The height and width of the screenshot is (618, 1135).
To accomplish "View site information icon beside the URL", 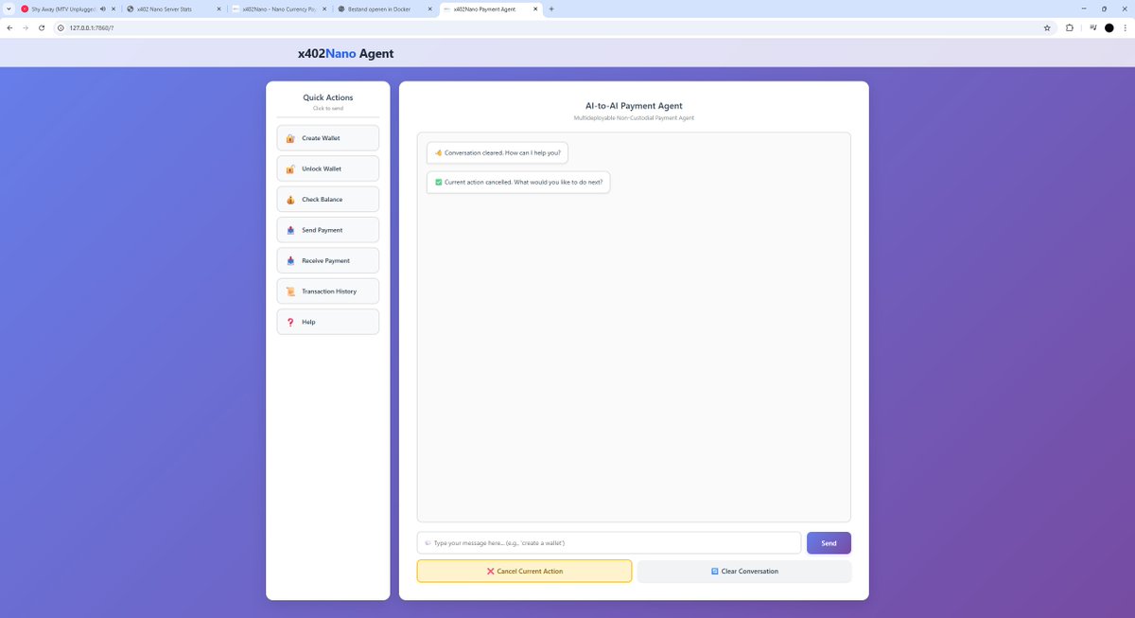I will [x=61, y=27].
